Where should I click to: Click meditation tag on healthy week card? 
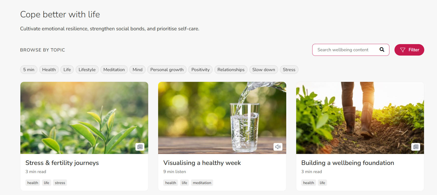coord(202,183)
